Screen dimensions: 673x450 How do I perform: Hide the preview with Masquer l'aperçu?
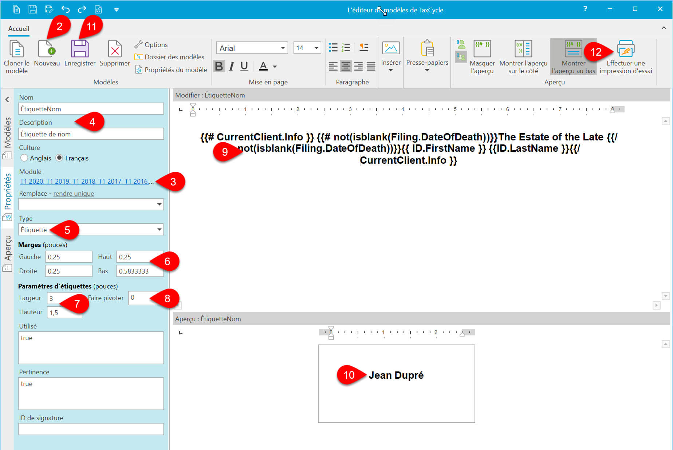pos(482,57)
